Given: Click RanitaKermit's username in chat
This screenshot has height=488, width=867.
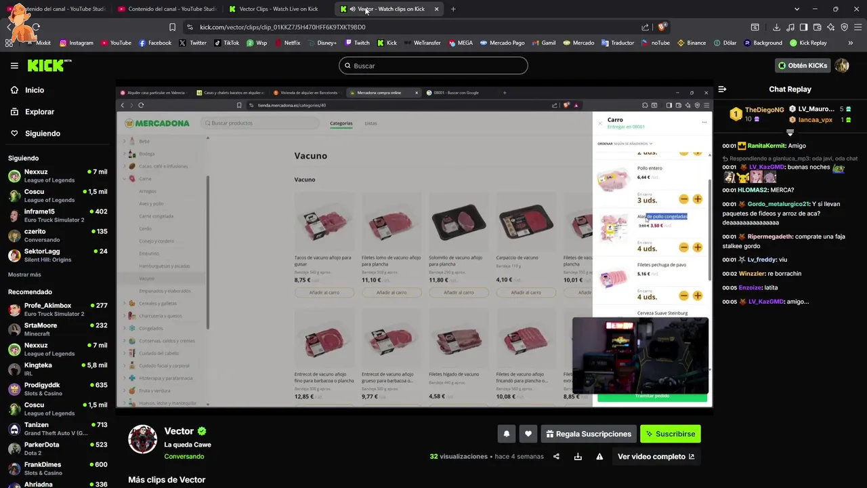Looking at the screenshot, I should click(x=767, y=146).
